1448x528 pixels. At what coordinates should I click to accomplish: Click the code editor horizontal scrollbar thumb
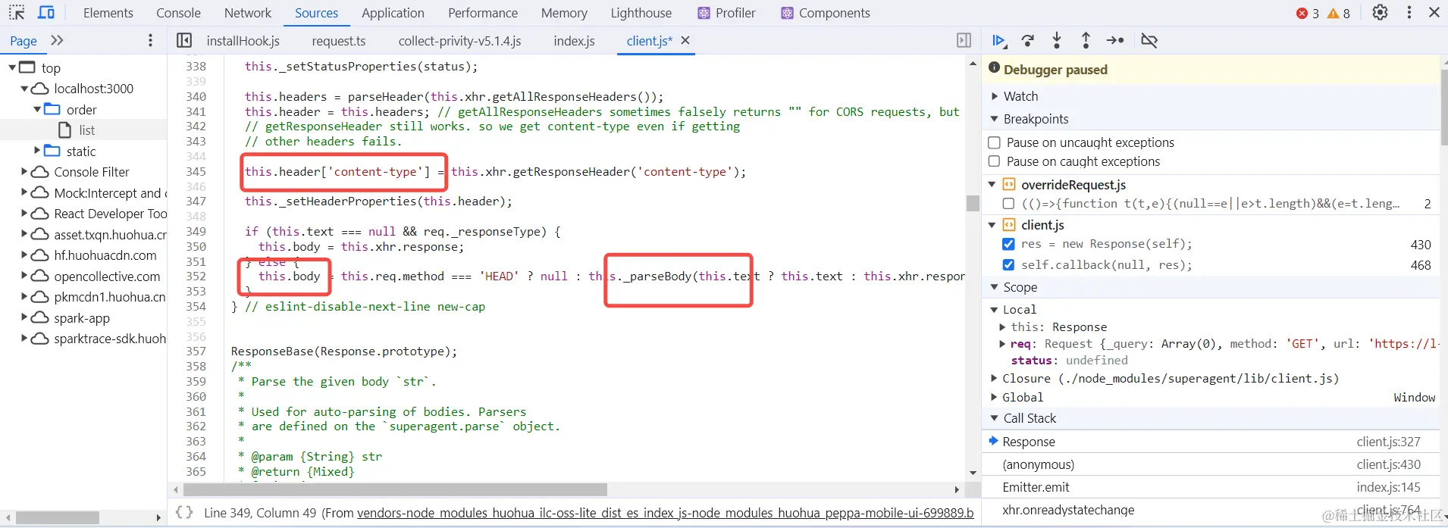pos(395,489)
